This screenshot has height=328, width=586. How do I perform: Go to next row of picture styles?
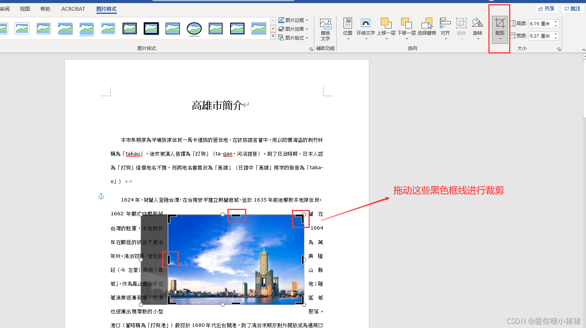(273, 28)
